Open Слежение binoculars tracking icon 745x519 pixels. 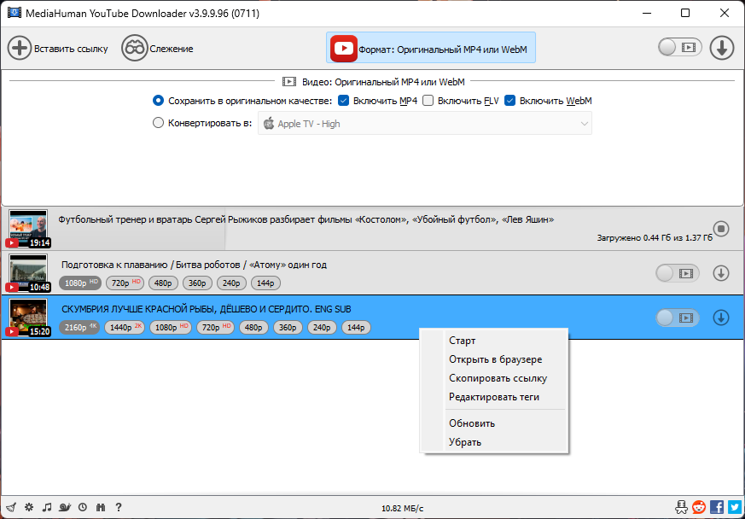(x=135, y=49)
